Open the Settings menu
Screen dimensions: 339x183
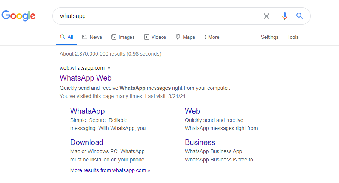[x=270, y=37]
